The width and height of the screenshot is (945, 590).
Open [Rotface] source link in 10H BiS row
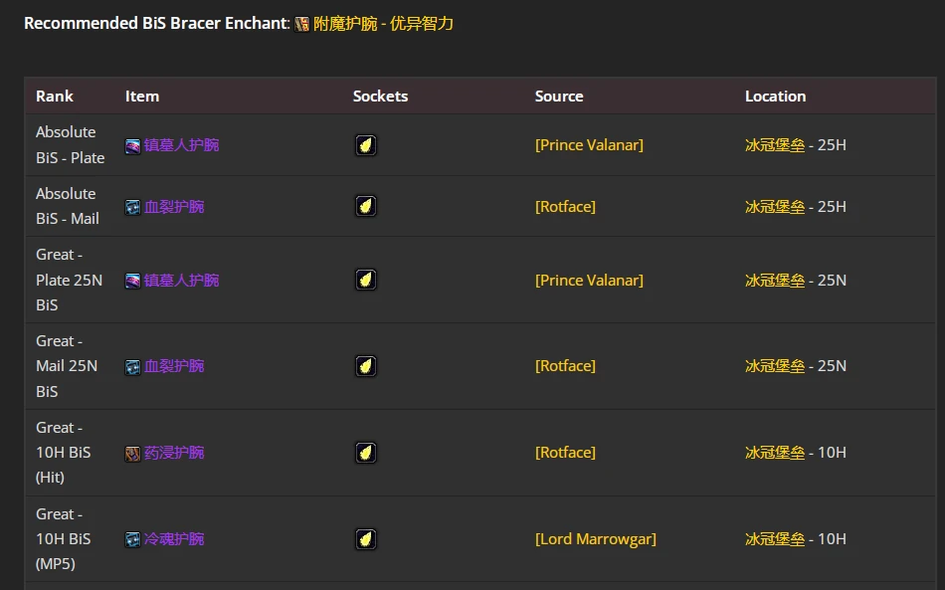(x=565, y=453)
